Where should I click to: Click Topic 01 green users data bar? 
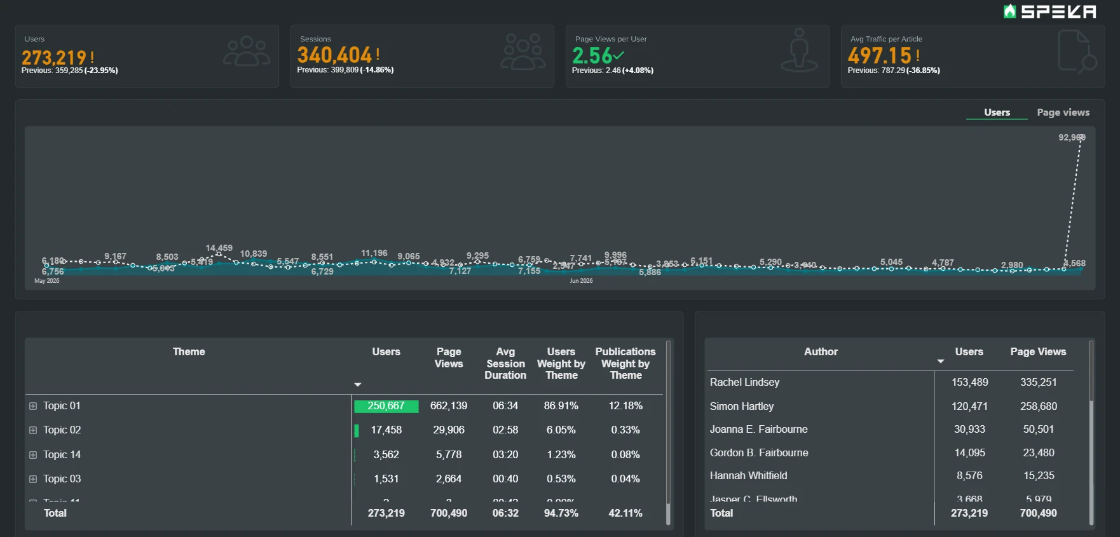(x=386, y=406)
